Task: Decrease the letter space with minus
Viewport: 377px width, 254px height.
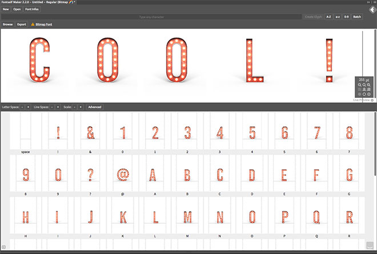Action: [x=22, y=107]
